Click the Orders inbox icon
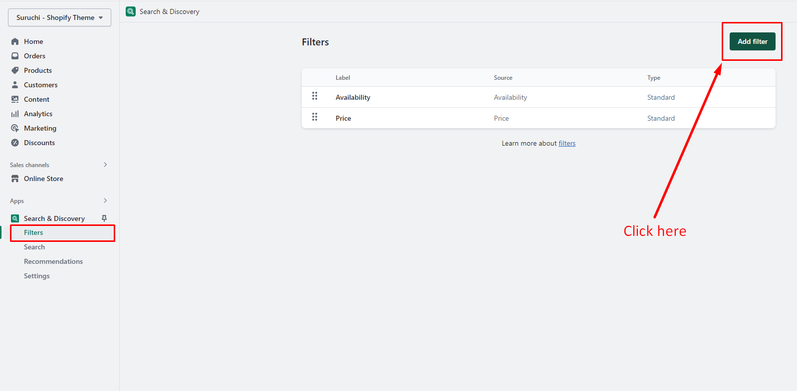797x391 pixels. pos(15,56)
